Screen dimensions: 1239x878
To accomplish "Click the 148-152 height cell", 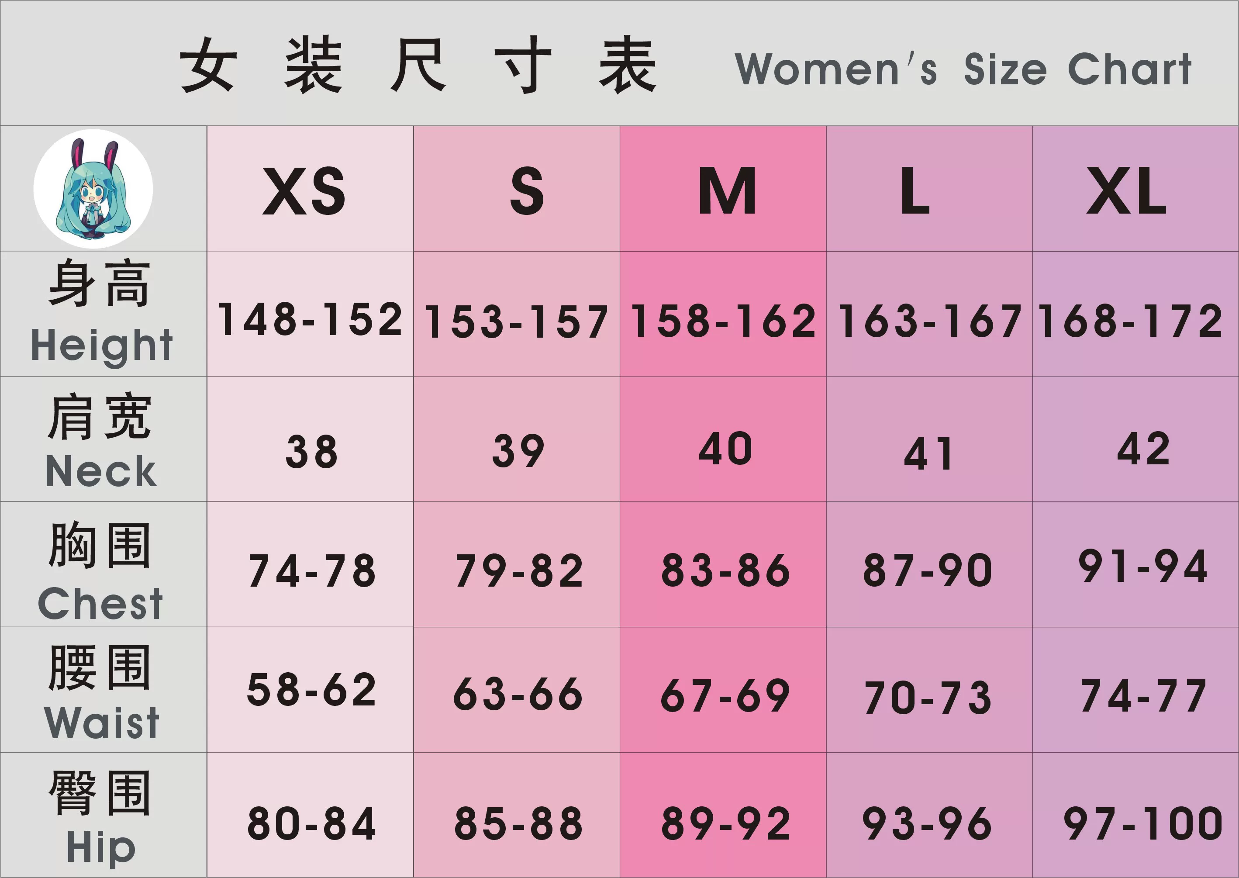I will click(310, 319).
